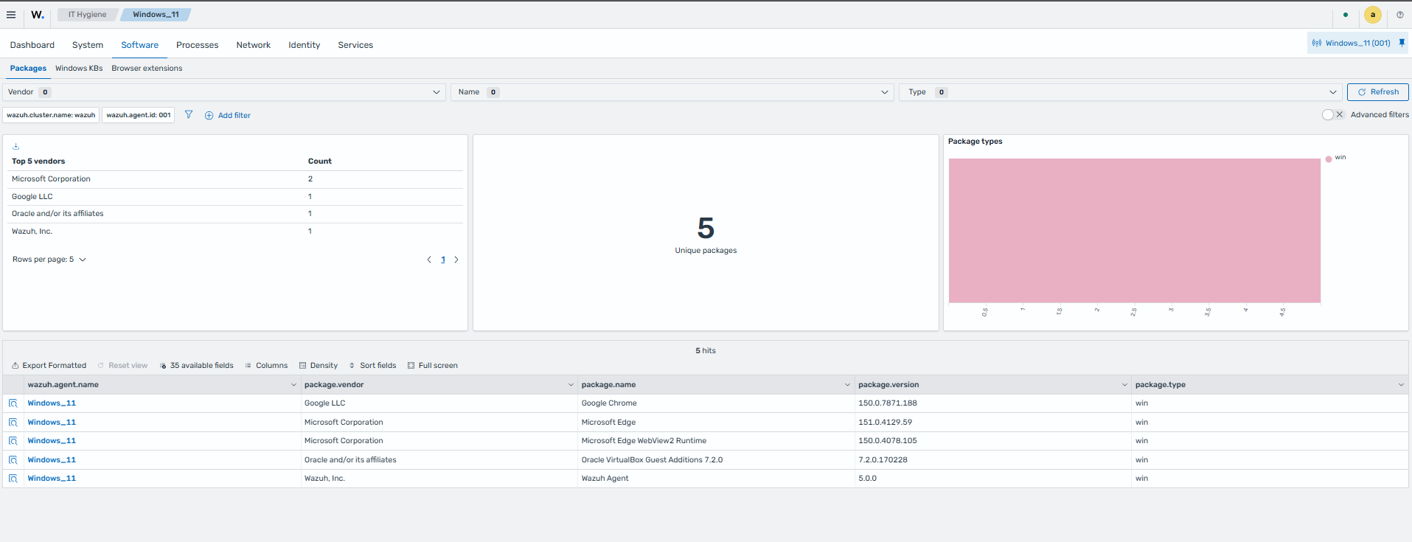This screenshot has height=542, width=1412.
Task: Open the help icon in header
Action: (1400, 15)
